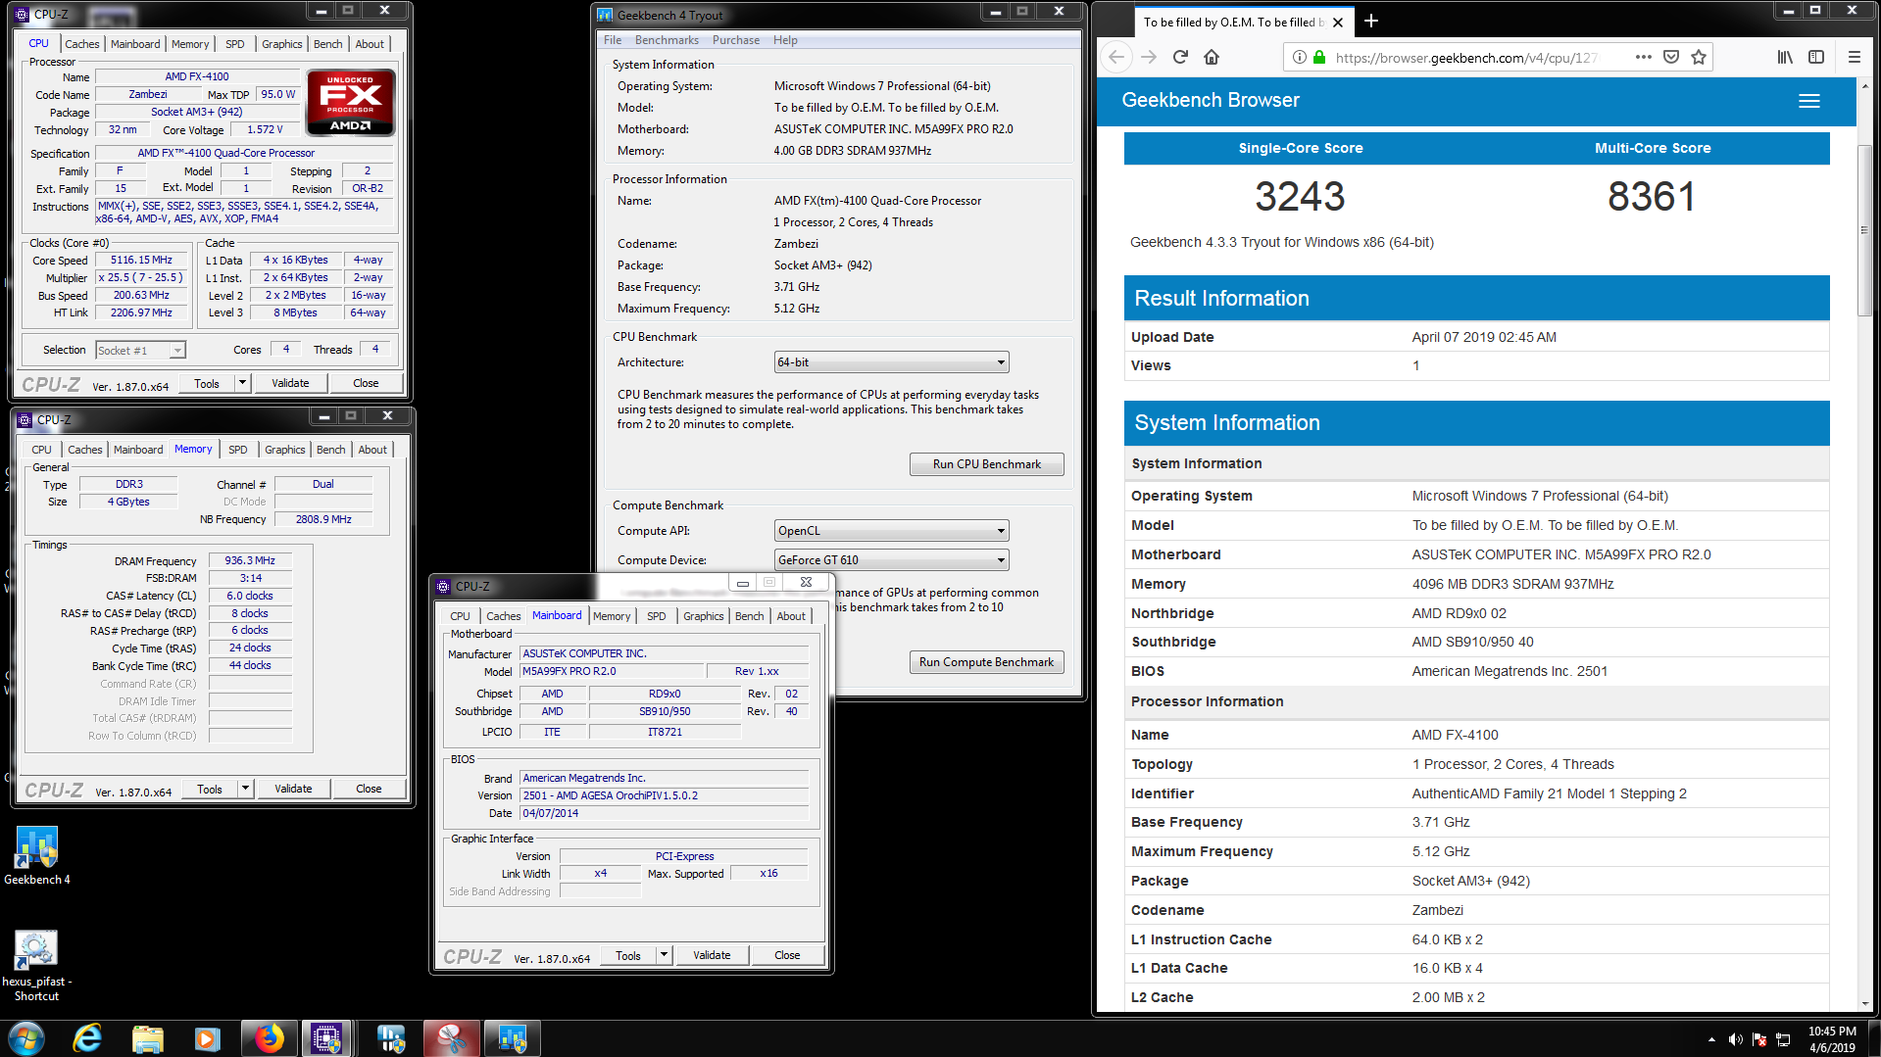Open Windows Explorer from taskbar

pos(147,1038)
